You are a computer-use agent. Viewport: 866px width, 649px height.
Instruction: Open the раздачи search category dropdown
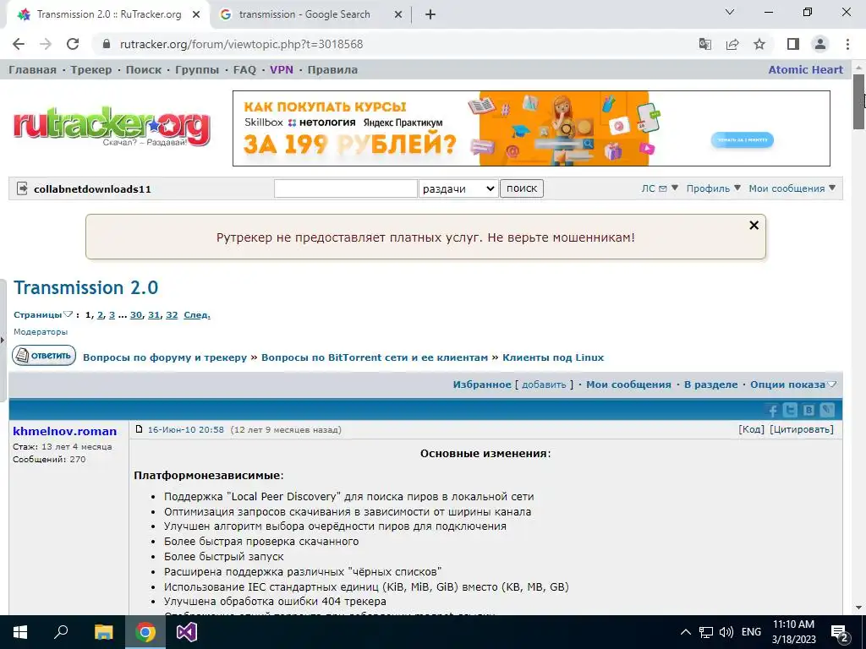pos(458,188)
